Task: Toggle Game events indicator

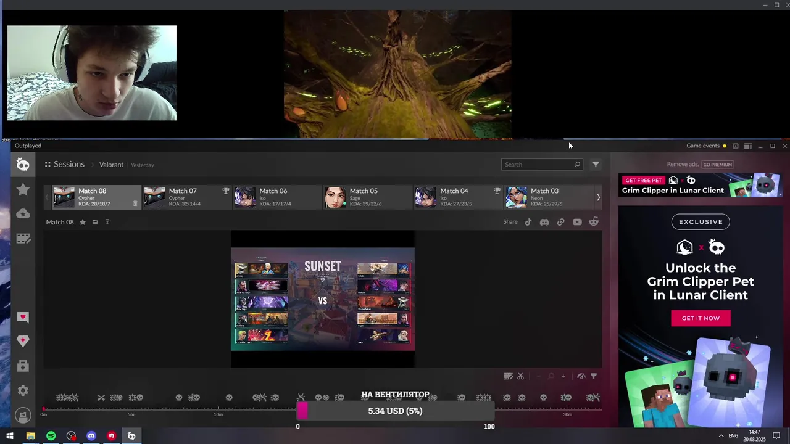Action: point(707,146)
